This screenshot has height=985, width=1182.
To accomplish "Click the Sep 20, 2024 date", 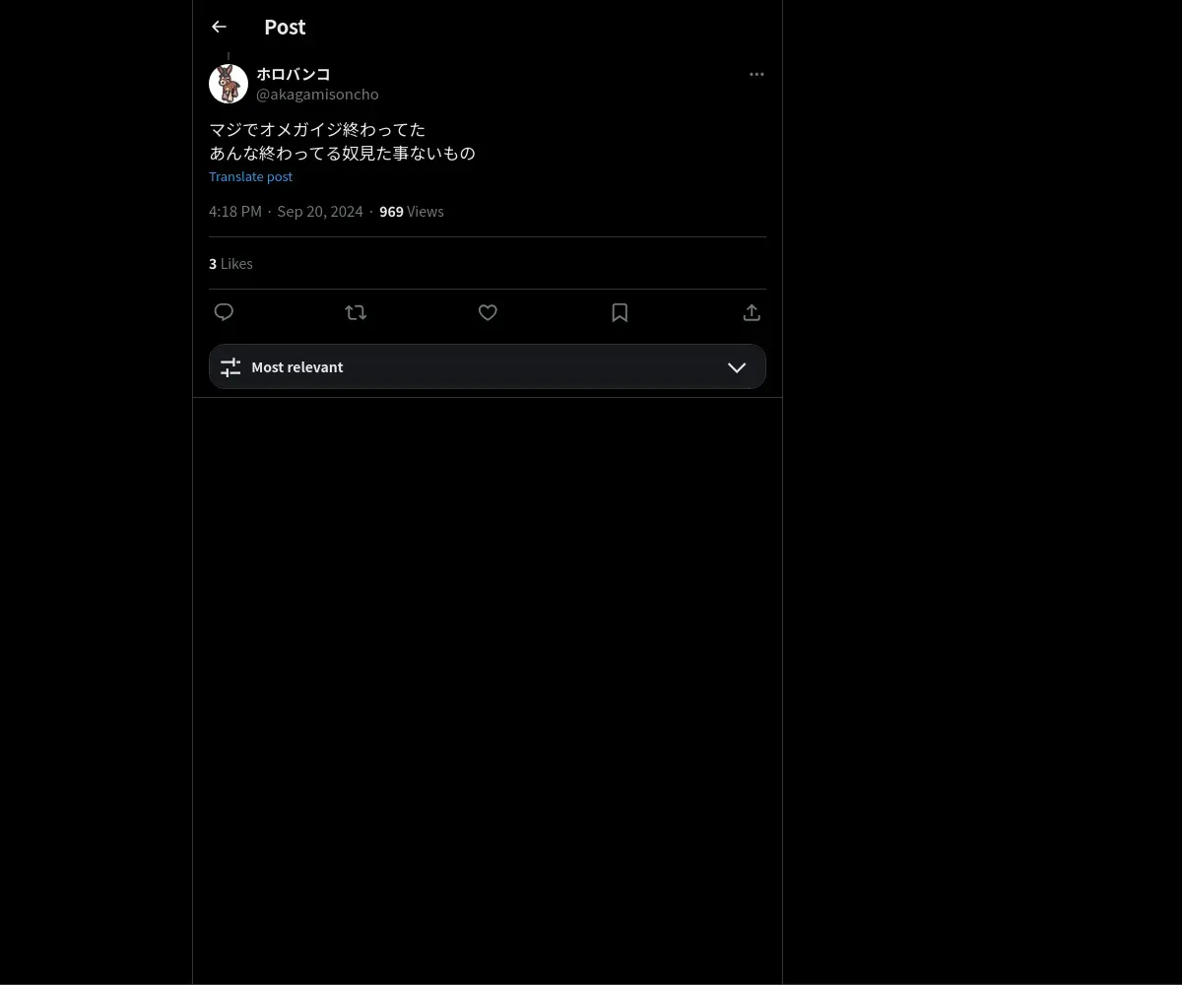I will click(320, 212).
